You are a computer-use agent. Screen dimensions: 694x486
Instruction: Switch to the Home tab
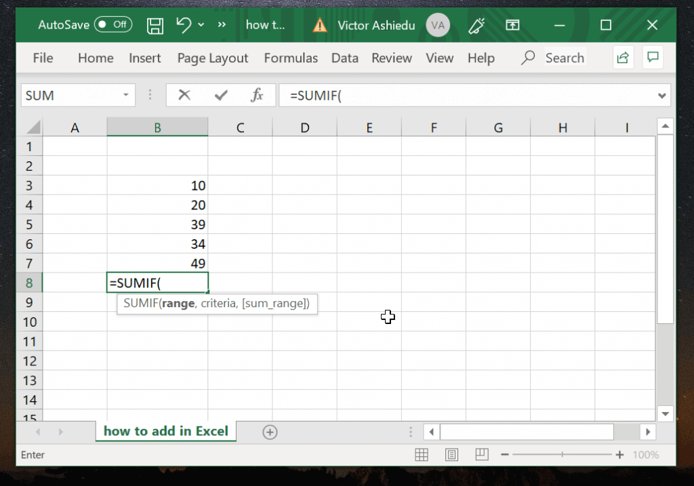(96, 58)
